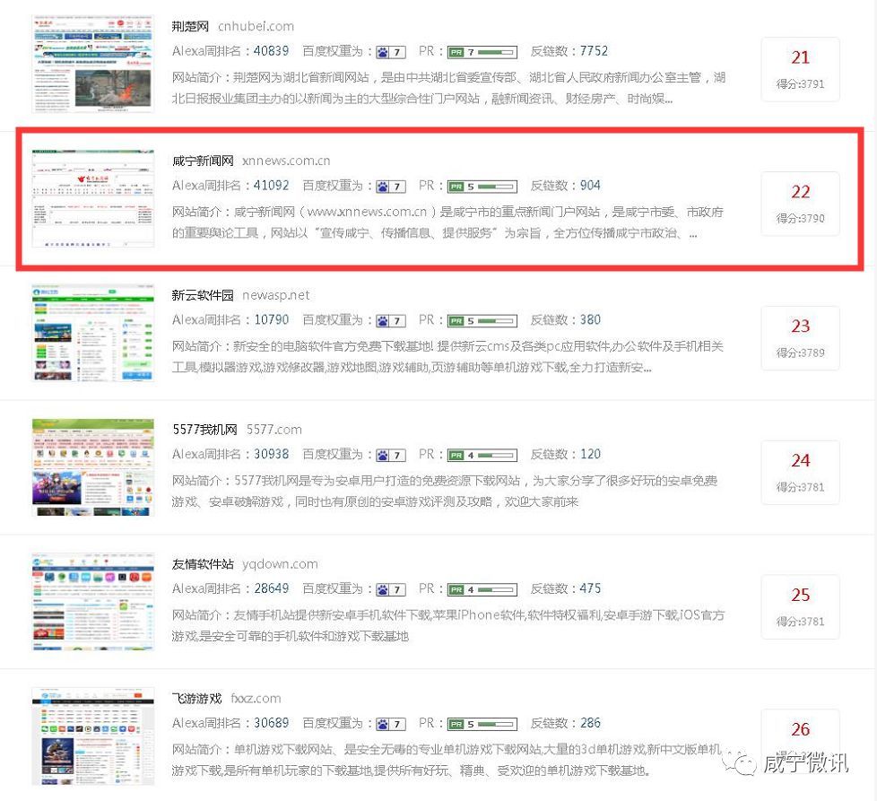The width and height of the screenshot is (877, 801).
Task: Click Baidu weight icon for 荆楚网
Action: [391, 52]
